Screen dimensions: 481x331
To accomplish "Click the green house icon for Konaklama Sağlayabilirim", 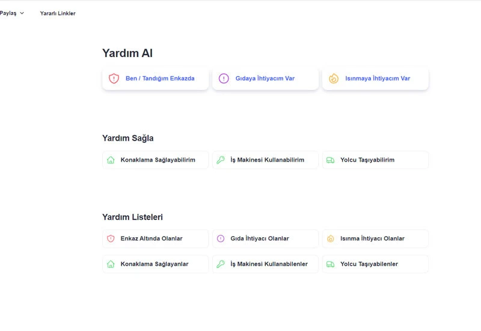I will click(x=111, y=160).
